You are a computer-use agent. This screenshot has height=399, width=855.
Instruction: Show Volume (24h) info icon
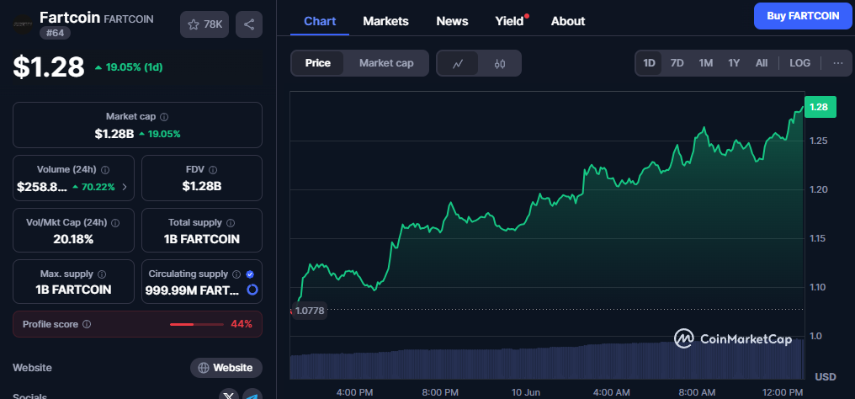pyautogui.click(x=105, y=169)
